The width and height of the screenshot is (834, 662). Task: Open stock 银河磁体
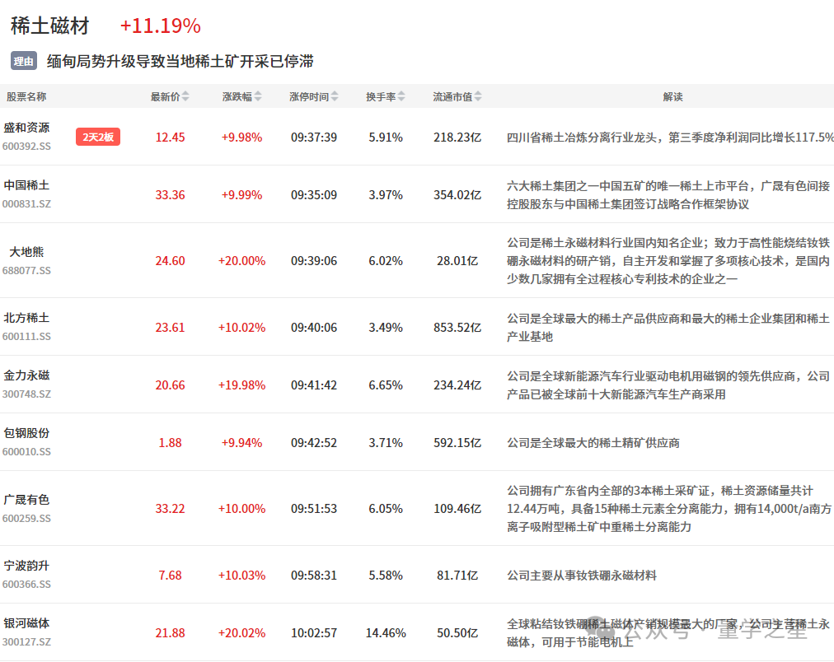[x=26, y=623]
